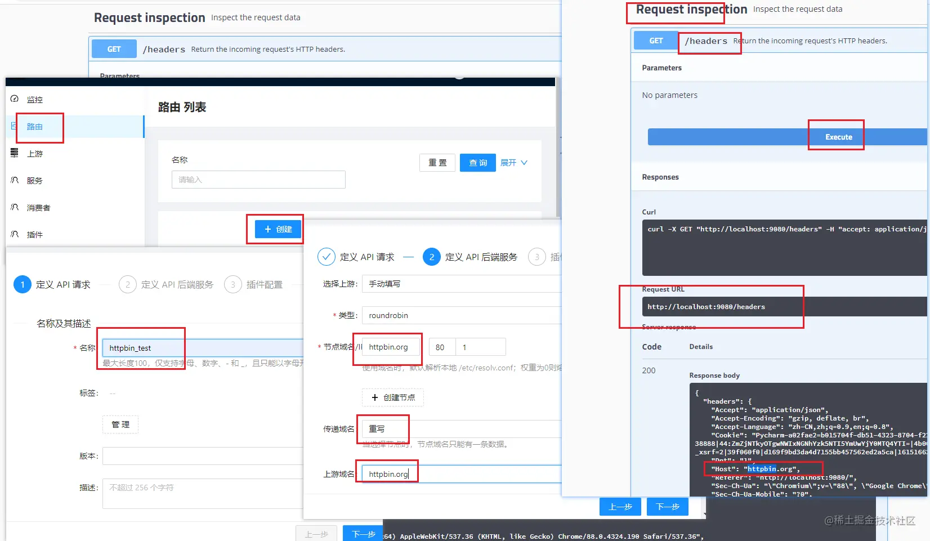Open the 监控 monitoring icon in sidebar
930x541 pixels.
point(15,99)
